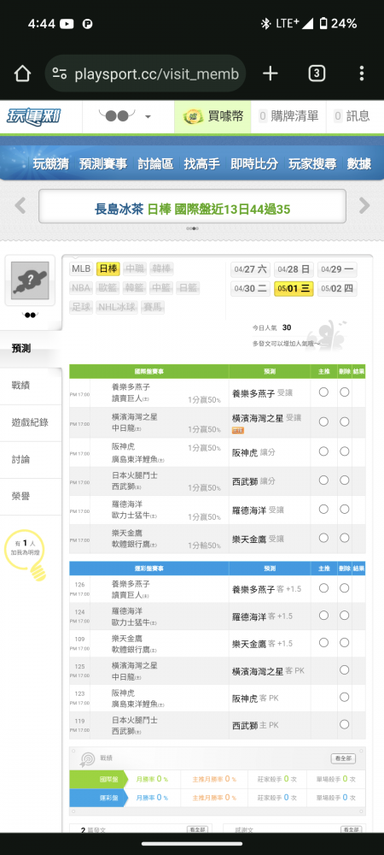Tap the banner carousel page dots

pos(192,228)
